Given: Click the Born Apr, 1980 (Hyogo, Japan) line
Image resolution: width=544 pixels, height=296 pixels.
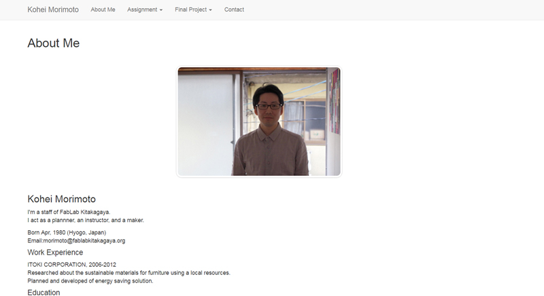Looking at the screenshot, I should [x=67, y=232].
